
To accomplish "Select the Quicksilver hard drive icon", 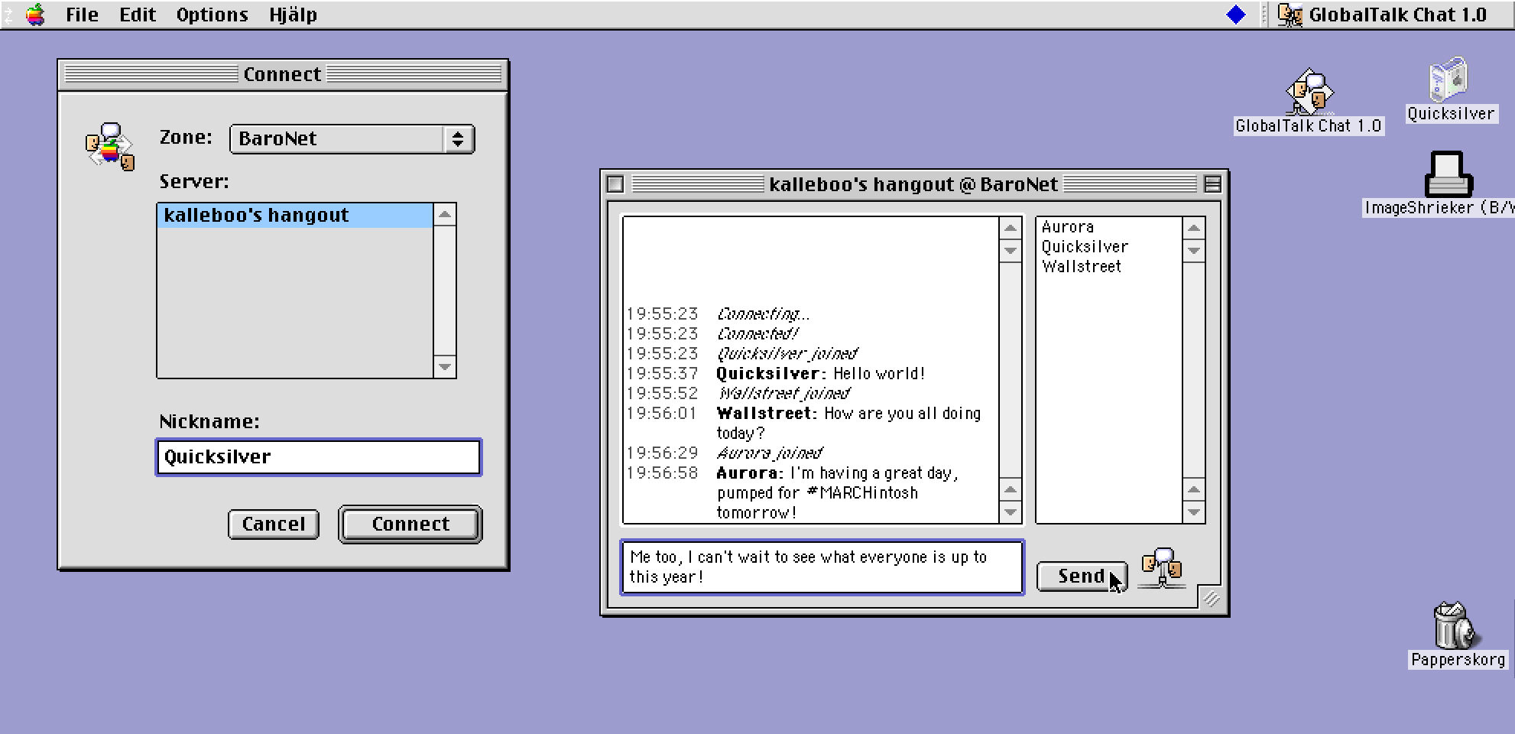I will click(1449, 80).
